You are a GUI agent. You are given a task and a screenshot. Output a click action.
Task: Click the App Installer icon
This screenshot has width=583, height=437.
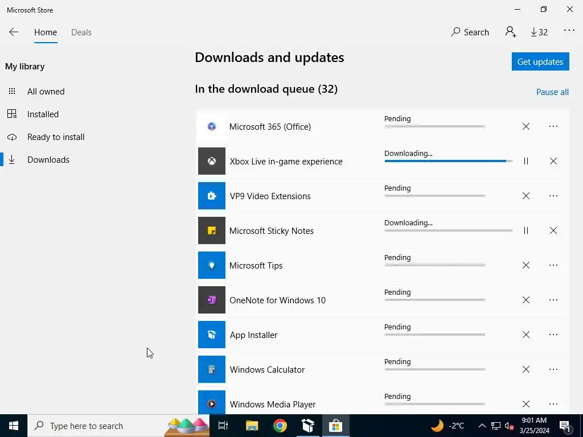pyautogui.click(x=212, y=335)
